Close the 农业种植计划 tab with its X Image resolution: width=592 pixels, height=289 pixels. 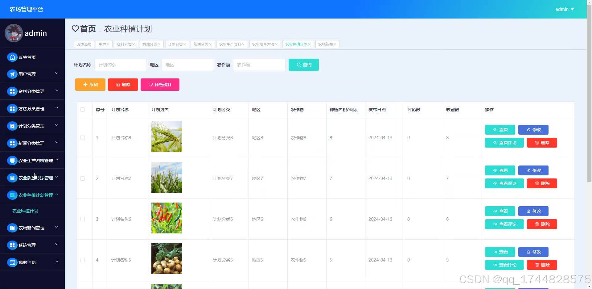pos(309,44)
